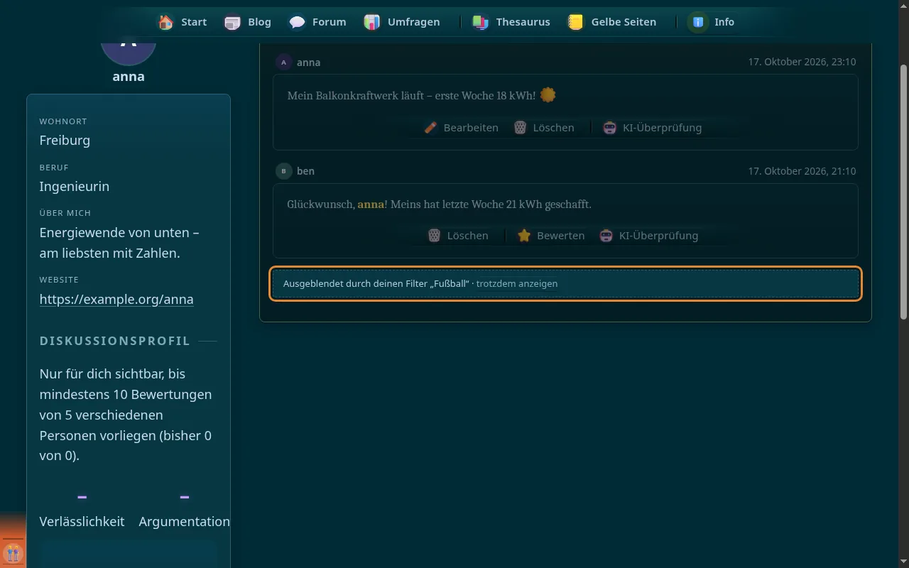Screen dimensions: 909x568
Task: Run KI-Überprüfung on anna's post
Action: click(653, 128)
